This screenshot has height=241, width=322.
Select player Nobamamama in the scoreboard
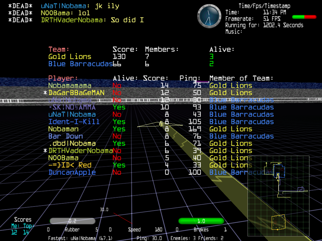70,86
